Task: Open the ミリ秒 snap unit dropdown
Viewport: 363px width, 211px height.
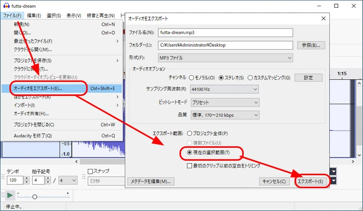Action: point(106,181)
